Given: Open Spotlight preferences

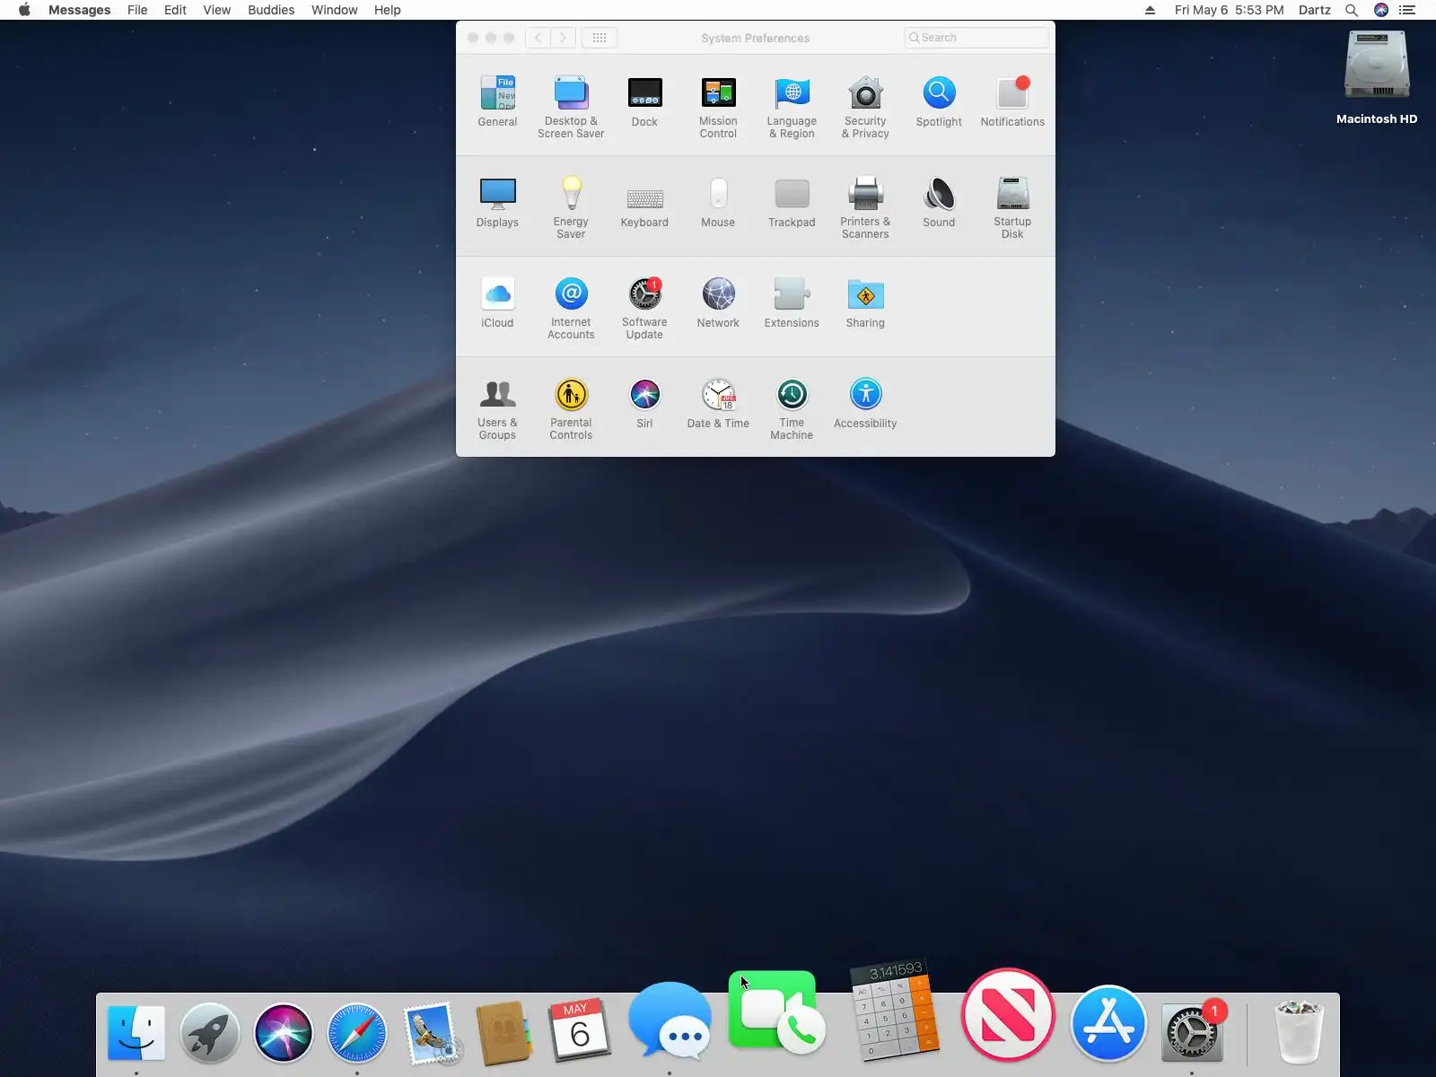Looking at the screenshot, I should 939,101.
